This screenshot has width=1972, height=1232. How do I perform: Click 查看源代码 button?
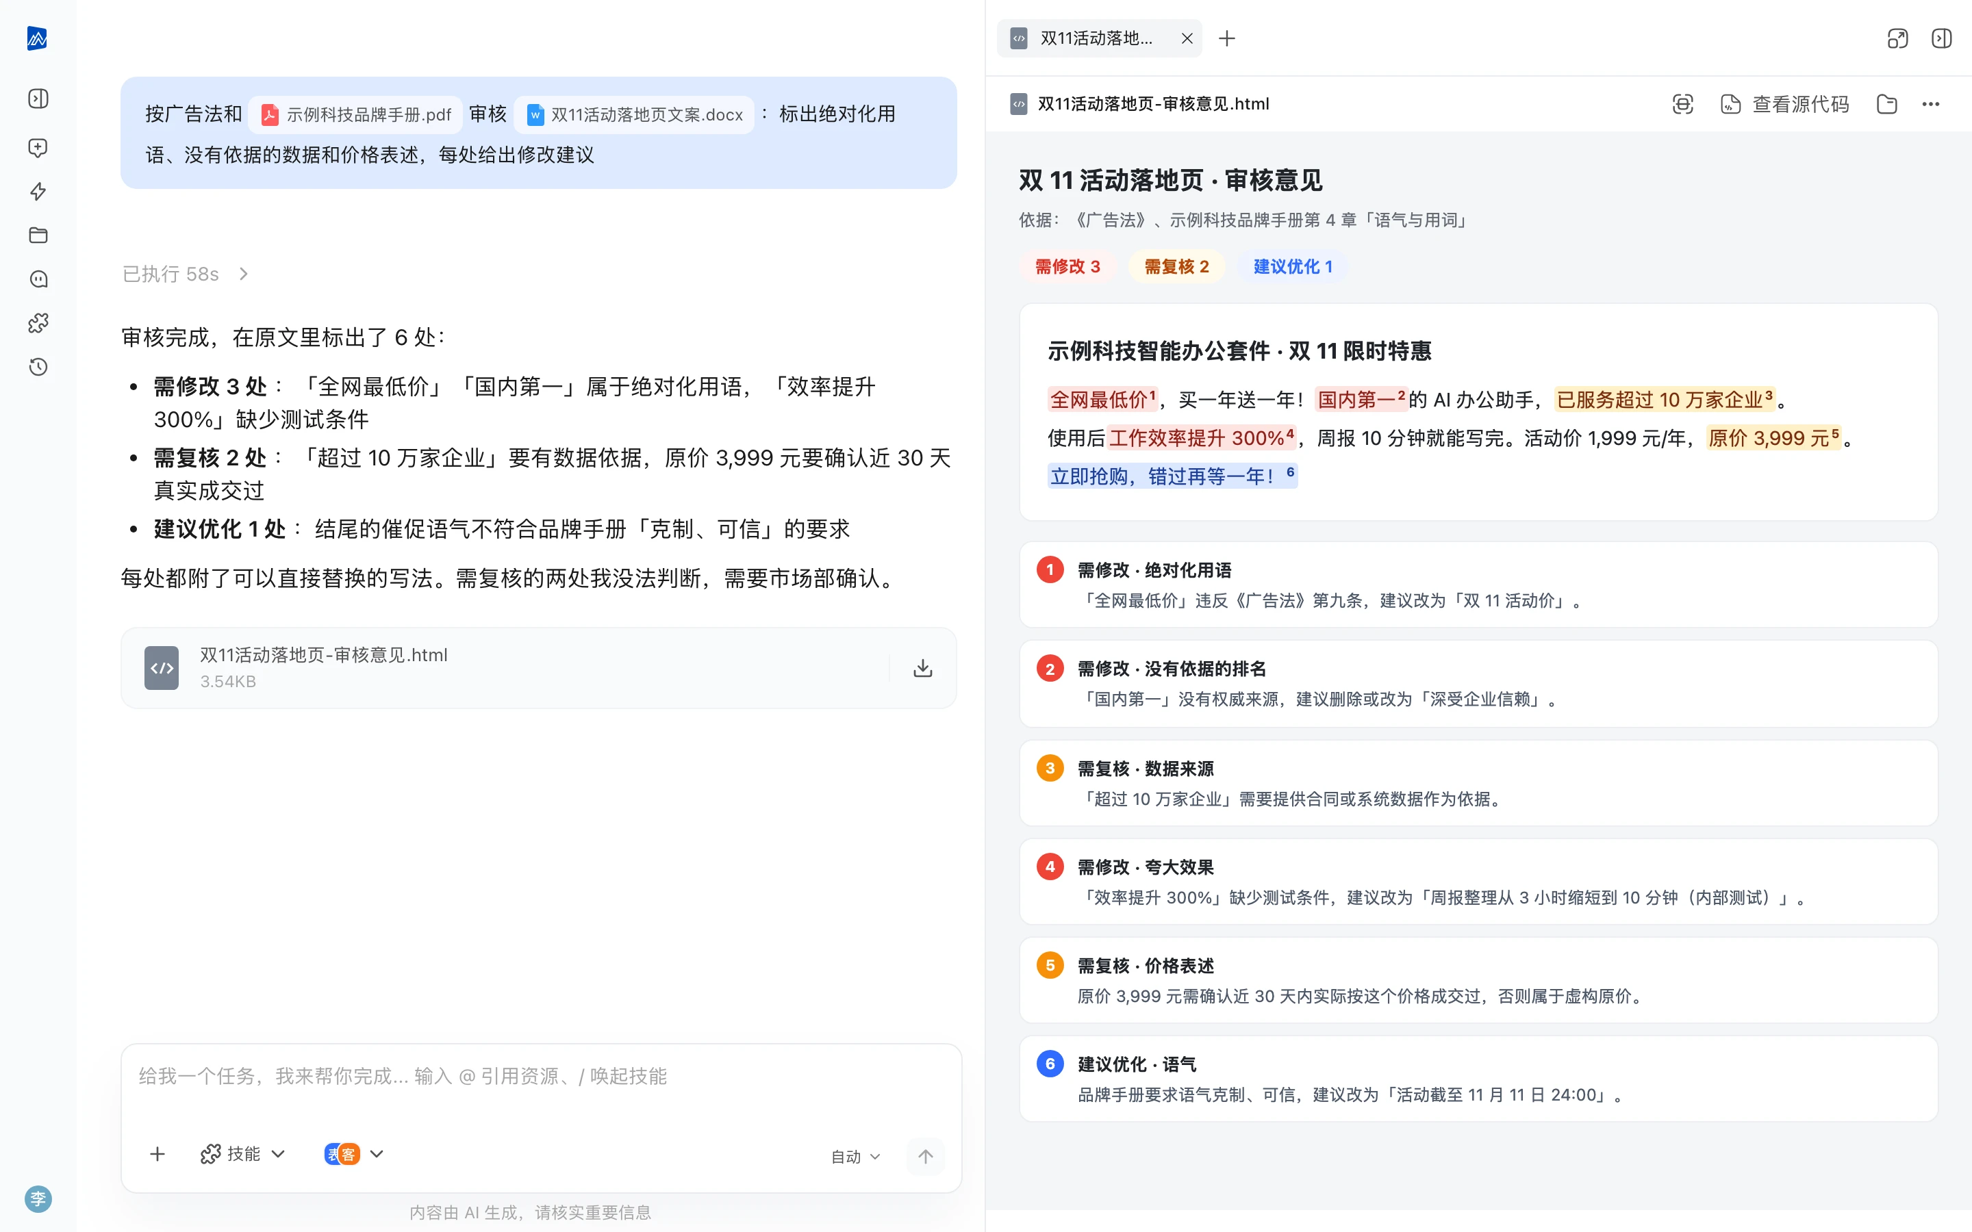1784,104
